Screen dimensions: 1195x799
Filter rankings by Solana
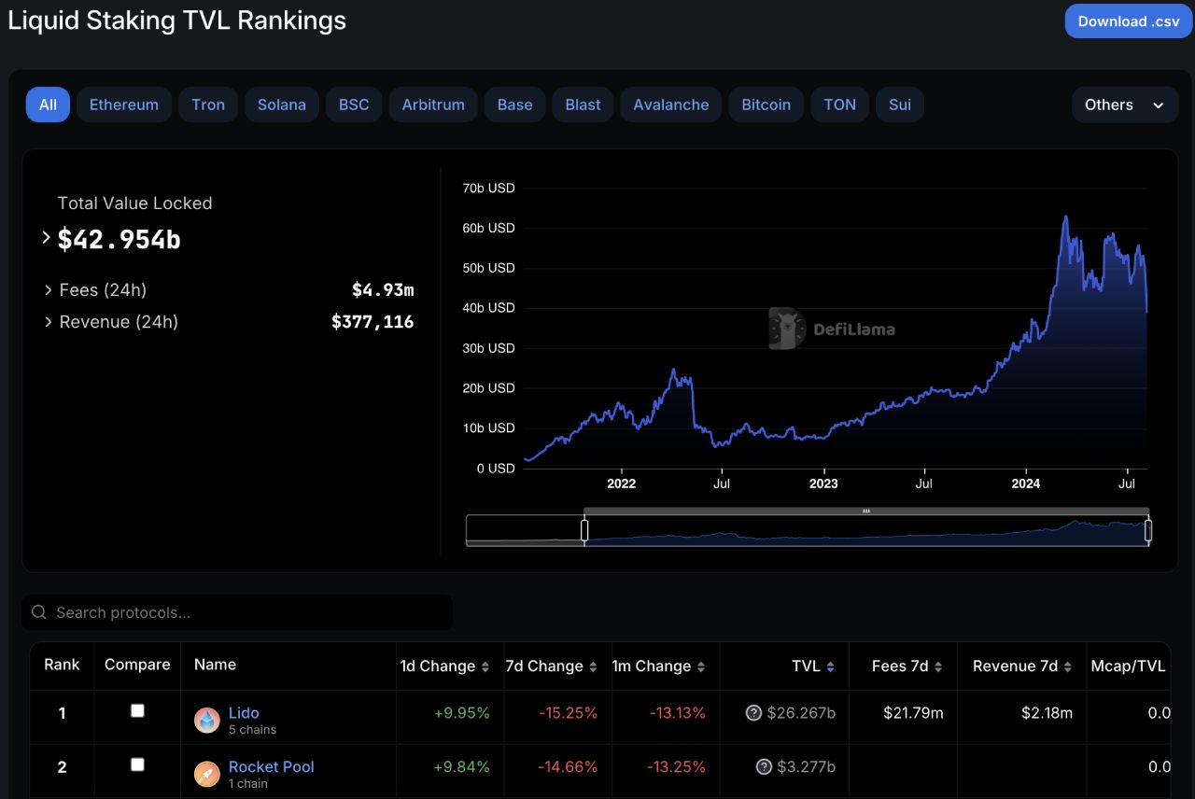click(x=282, y=105)
